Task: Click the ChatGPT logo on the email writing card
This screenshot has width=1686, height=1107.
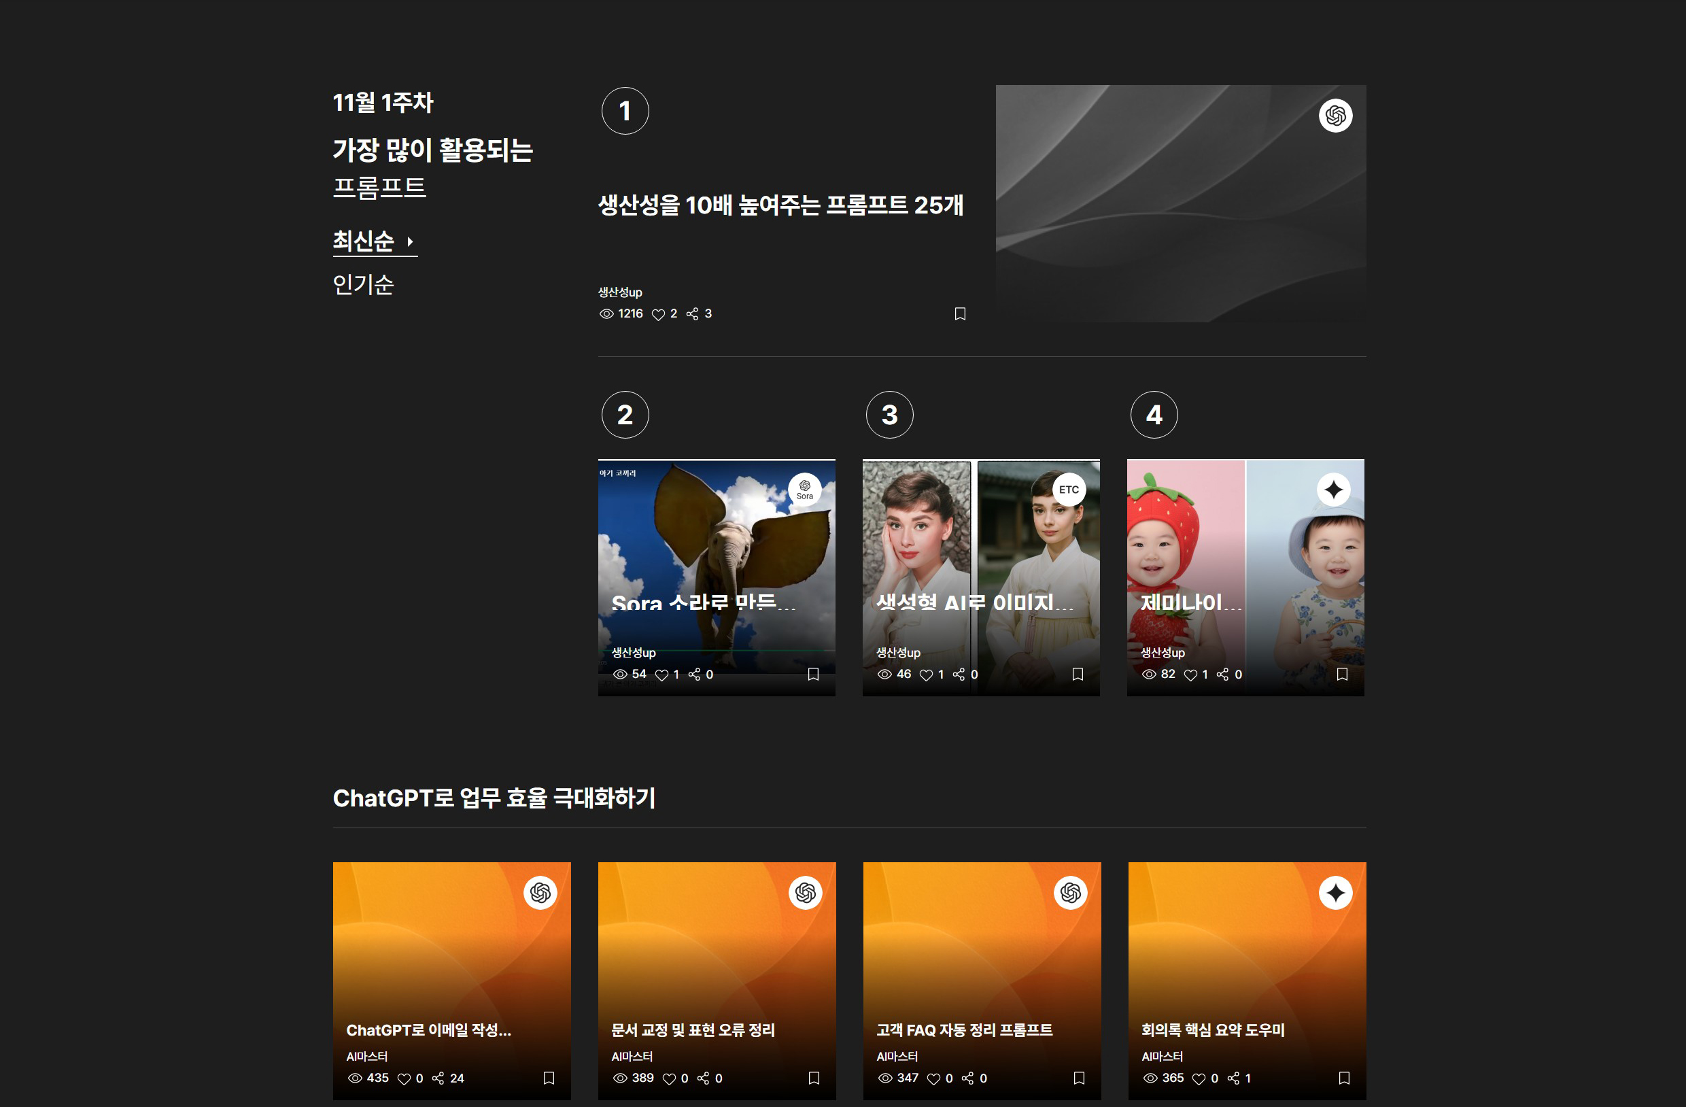Action: 540,892
